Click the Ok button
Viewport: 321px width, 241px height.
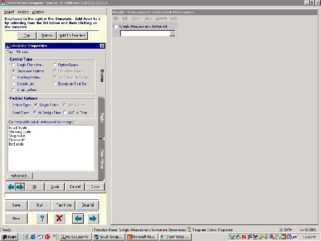point(35,187)
